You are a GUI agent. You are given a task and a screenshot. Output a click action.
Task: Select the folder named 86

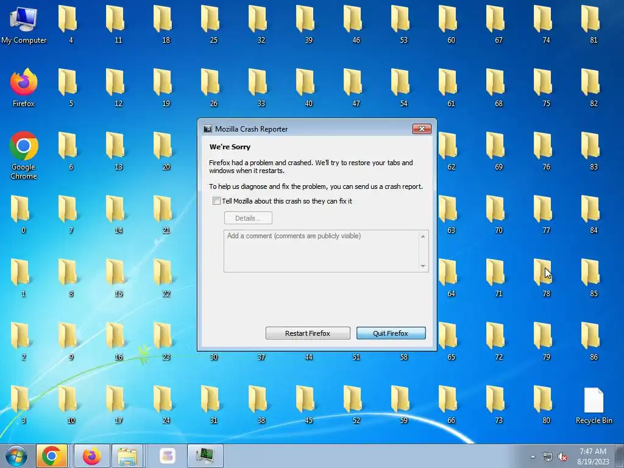(x=591, y=341)
